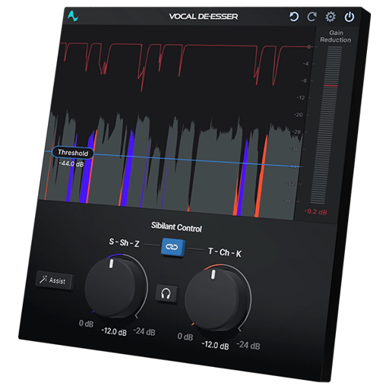The width and height of the screenshot is (389, 389).
Task: Click the VOCAL DE-ESSER title
Action: pos(204,17)
